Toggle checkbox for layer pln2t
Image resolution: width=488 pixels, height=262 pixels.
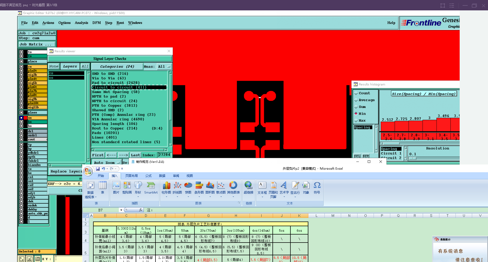21,71
